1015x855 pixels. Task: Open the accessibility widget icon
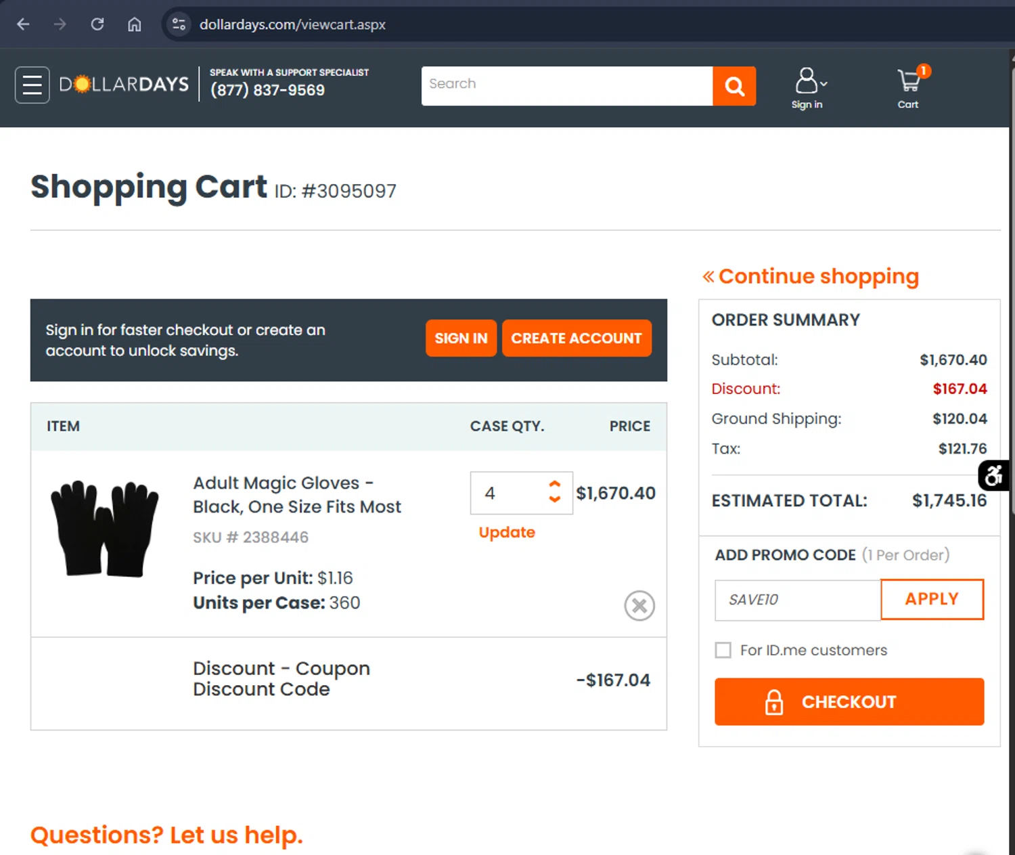pos(993,475)
